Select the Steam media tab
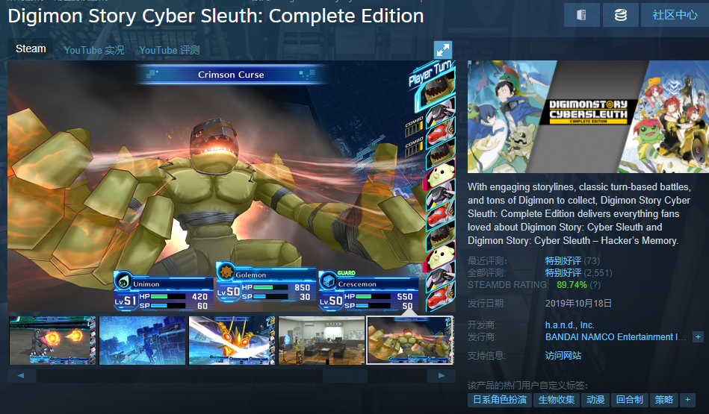Image resolution: width=709 pixels, height=414 pixels. coord(31,48)
